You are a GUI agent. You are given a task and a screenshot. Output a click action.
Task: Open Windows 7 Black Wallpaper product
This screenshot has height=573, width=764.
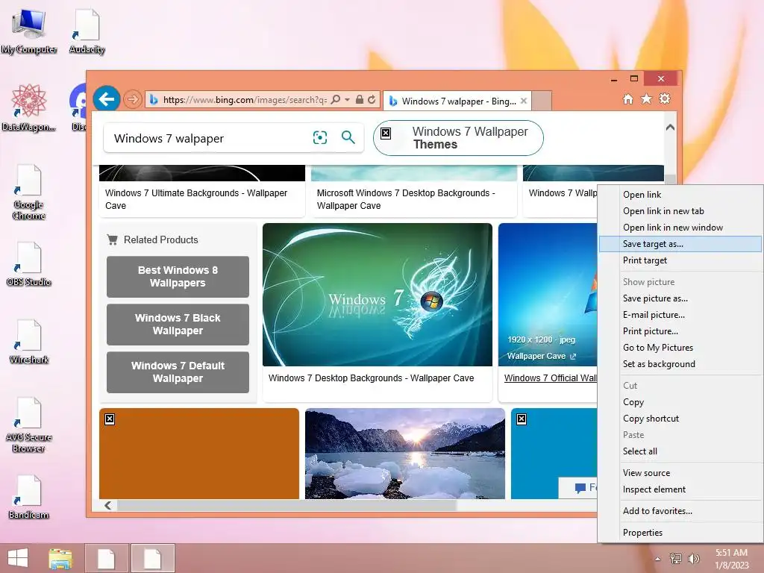tap(178, 325)
